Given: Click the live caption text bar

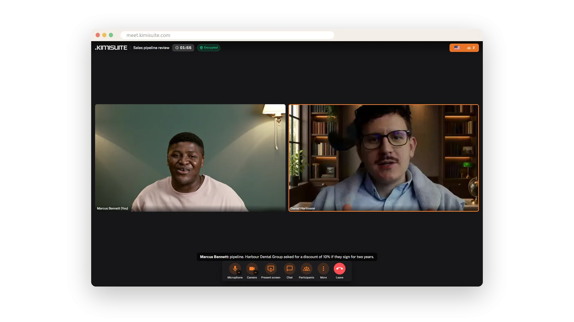Looking at the screenshot, I should (x=287, y=257).
